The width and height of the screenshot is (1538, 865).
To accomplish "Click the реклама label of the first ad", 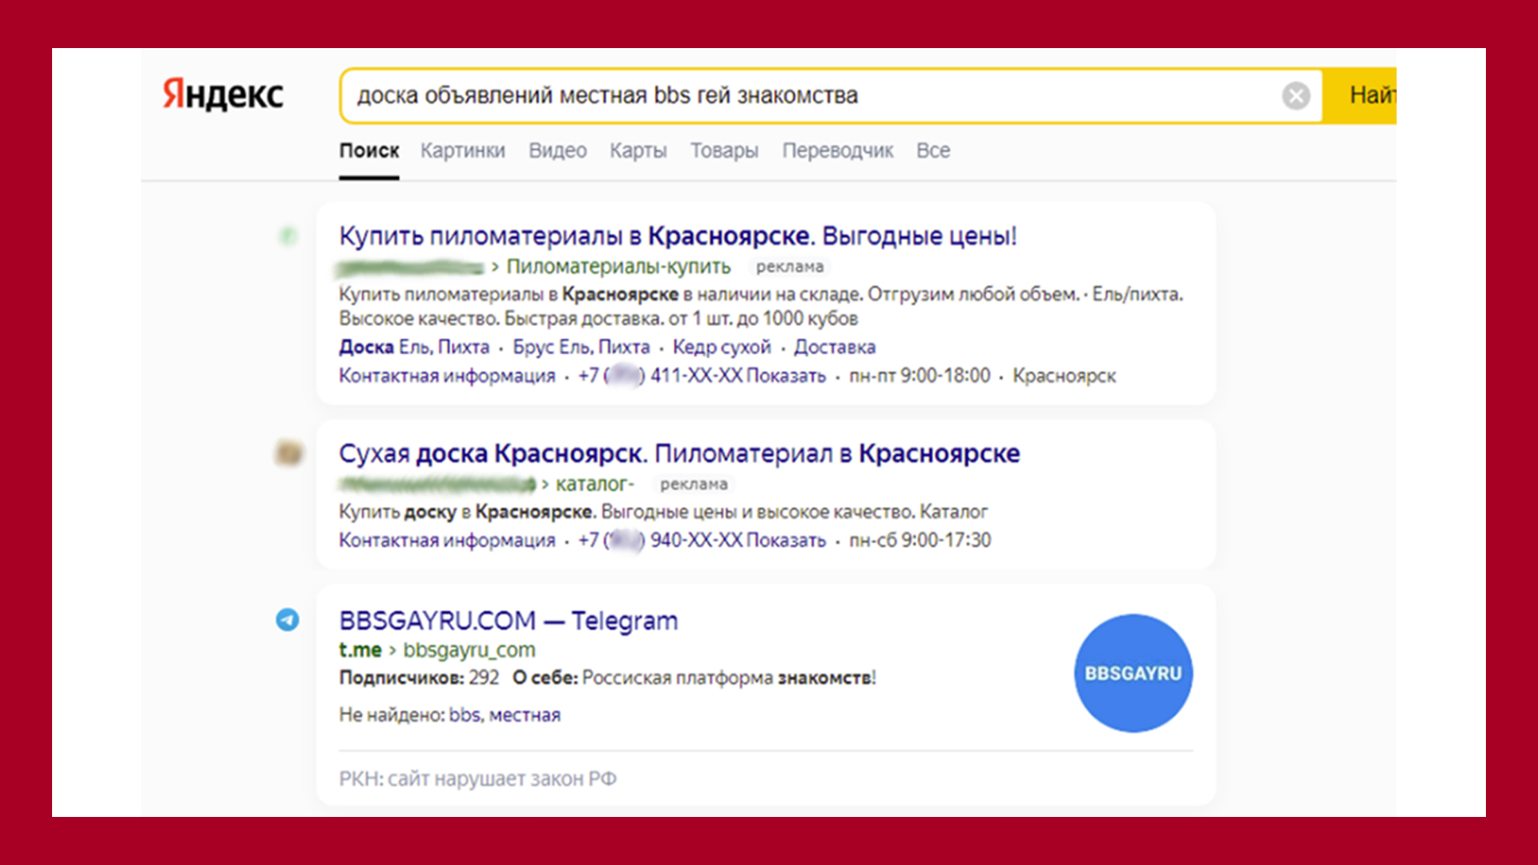I will [x=790, y=267].
